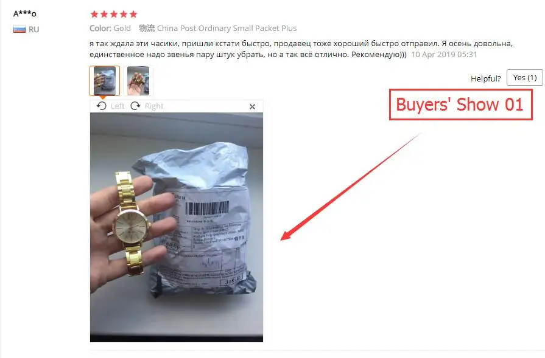Click the "Color: Gold" variant text
545x358 pixels.
coord(110,28)
